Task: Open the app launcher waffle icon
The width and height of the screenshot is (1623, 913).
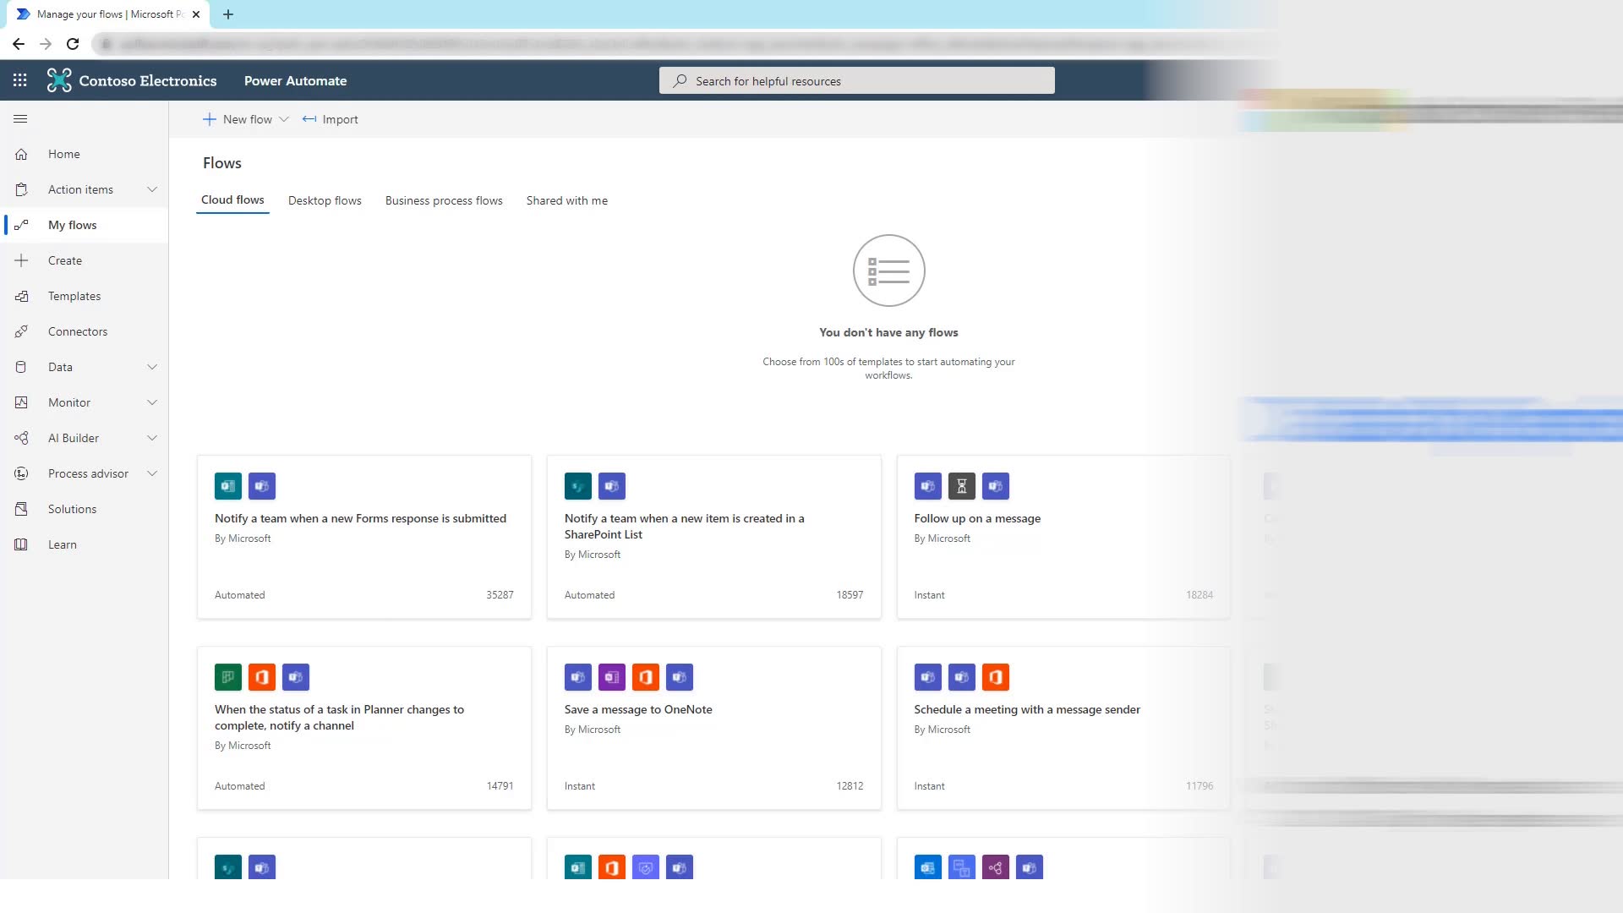Action: tap(20, 80)
